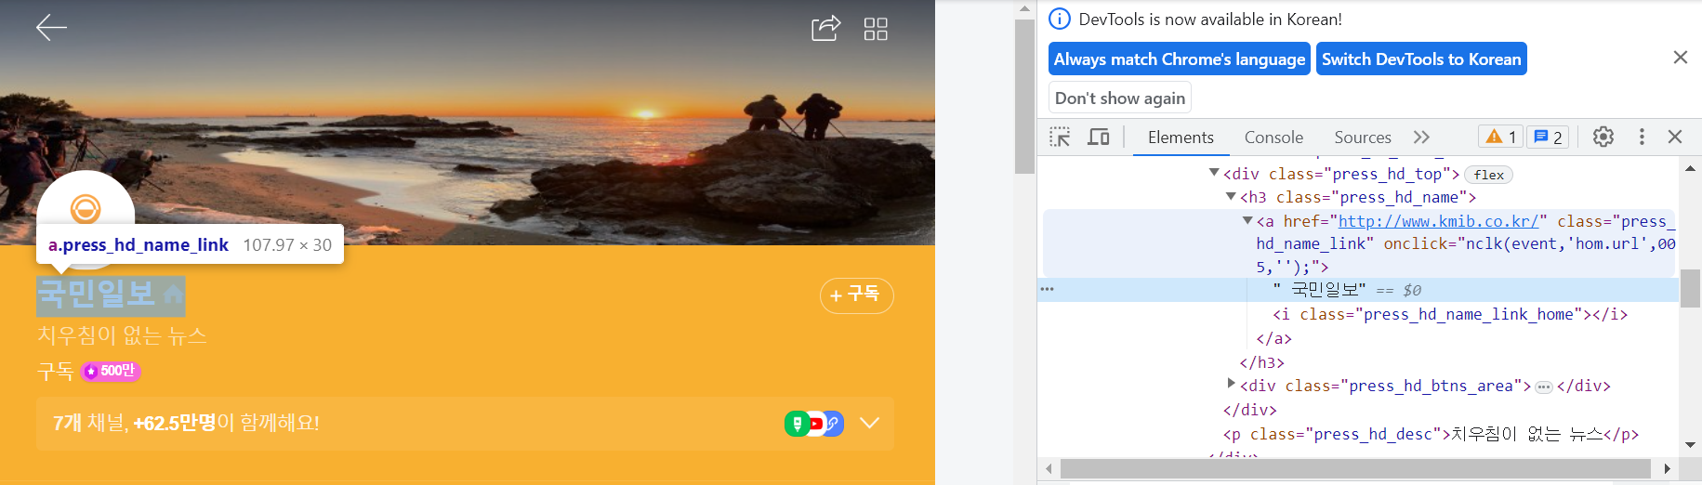The height and width of the screenshot is (485, 1702).
Task: Click the horizontal scrollbar right arrow
Action: (x=1667, y=468)
